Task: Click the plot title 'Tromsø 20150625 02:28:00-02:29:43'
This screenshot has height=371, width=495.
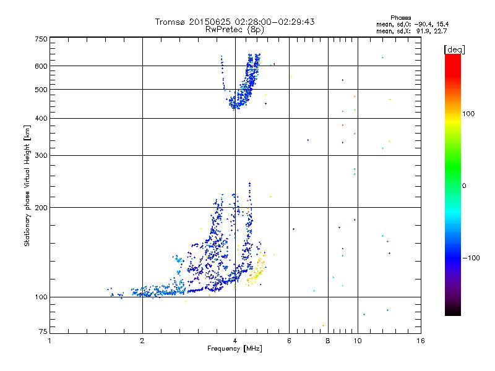Action: click(x=235, y=22)
